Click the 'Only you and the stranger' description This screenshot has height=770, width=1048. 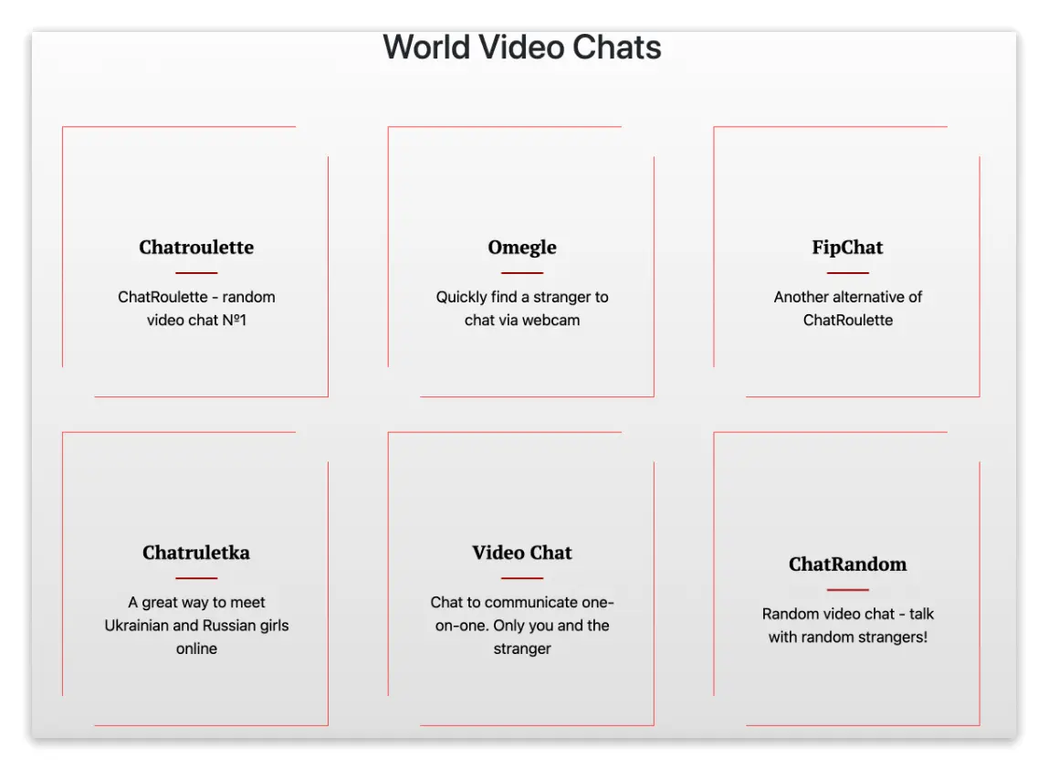(x=522, y=626)
